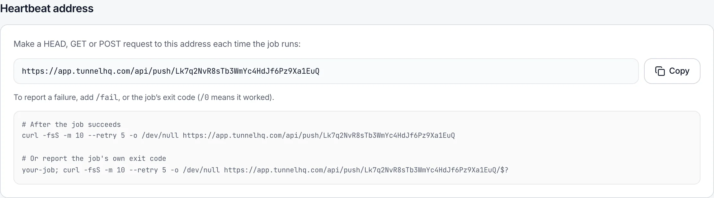Click the first curl command line
The width and height of the screenshot is (714, 198).
coord(238,136)
